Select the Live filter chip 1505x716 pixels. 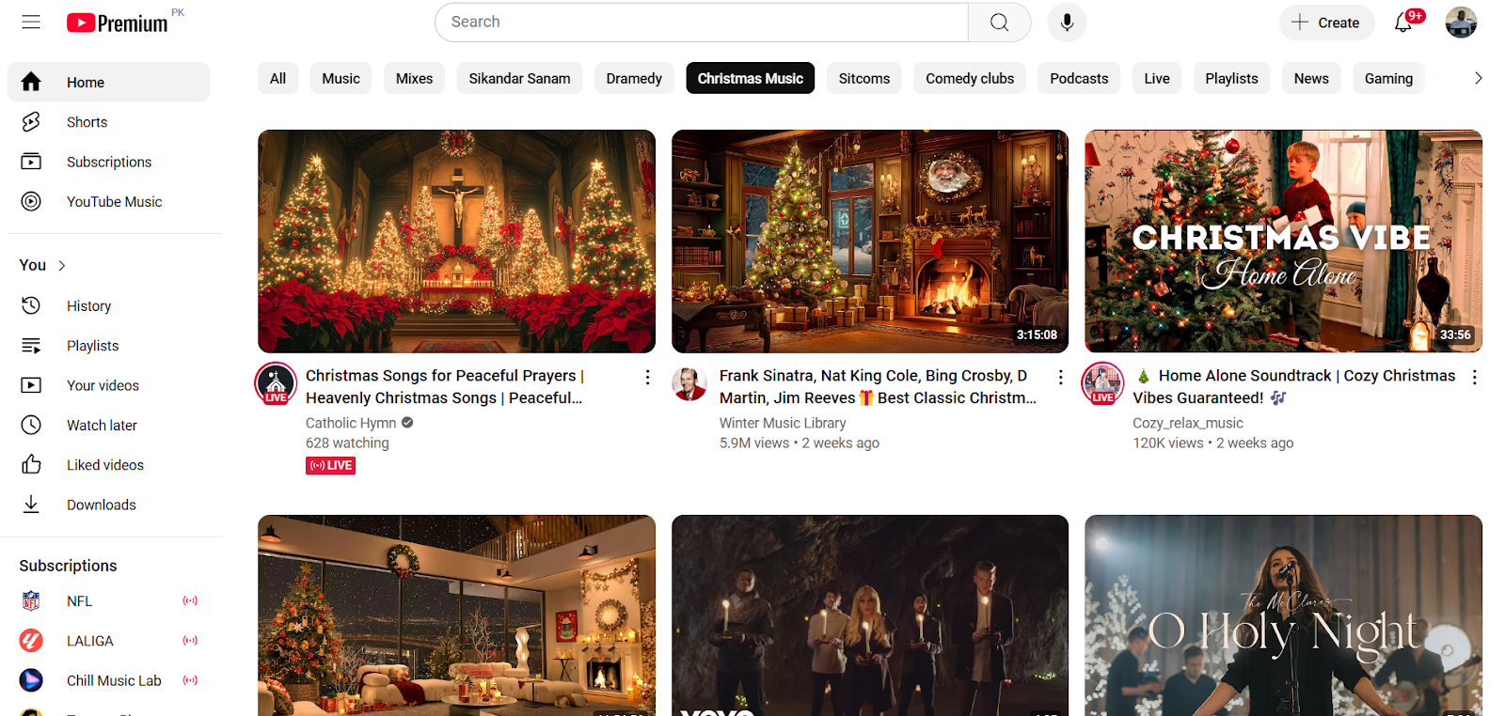click(1157, 78)
